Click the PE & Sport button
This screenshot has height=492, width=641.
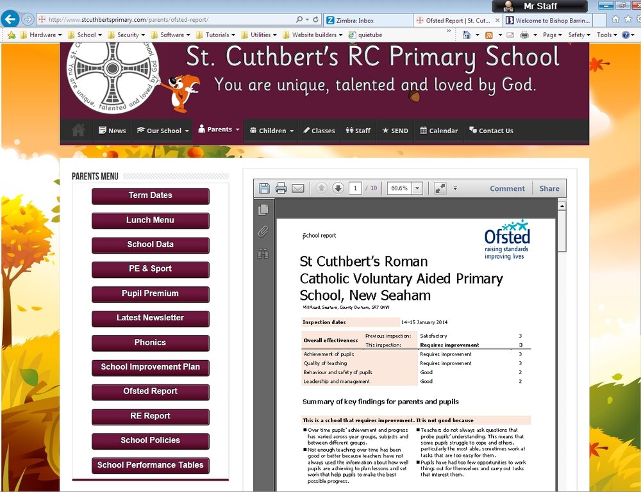[x=151, y=269]
